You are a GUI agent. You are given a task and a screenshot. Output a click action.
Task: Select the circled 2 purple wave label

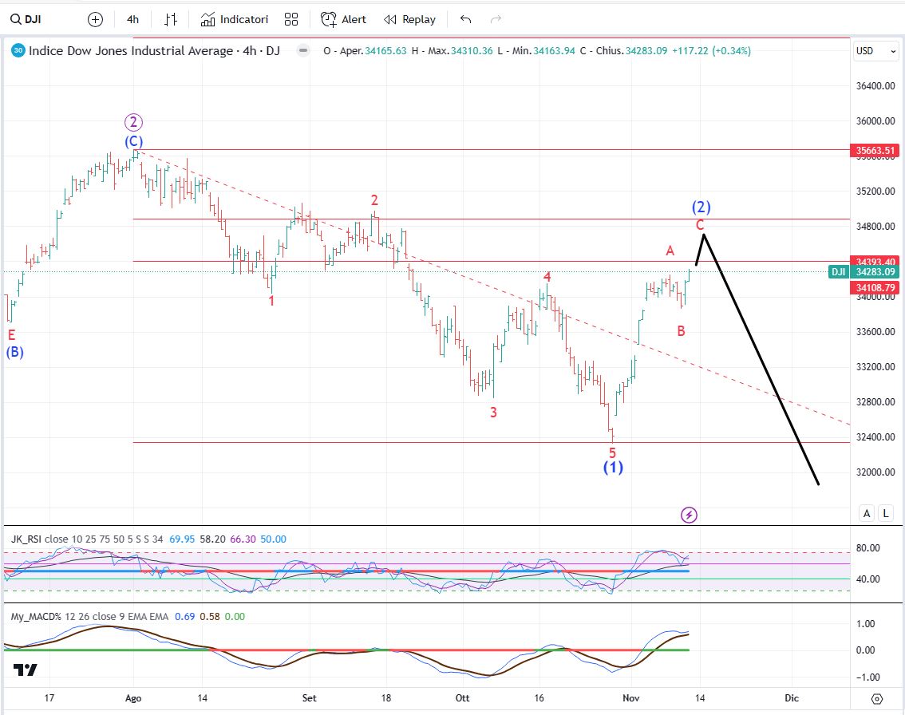tap(133, 122)
